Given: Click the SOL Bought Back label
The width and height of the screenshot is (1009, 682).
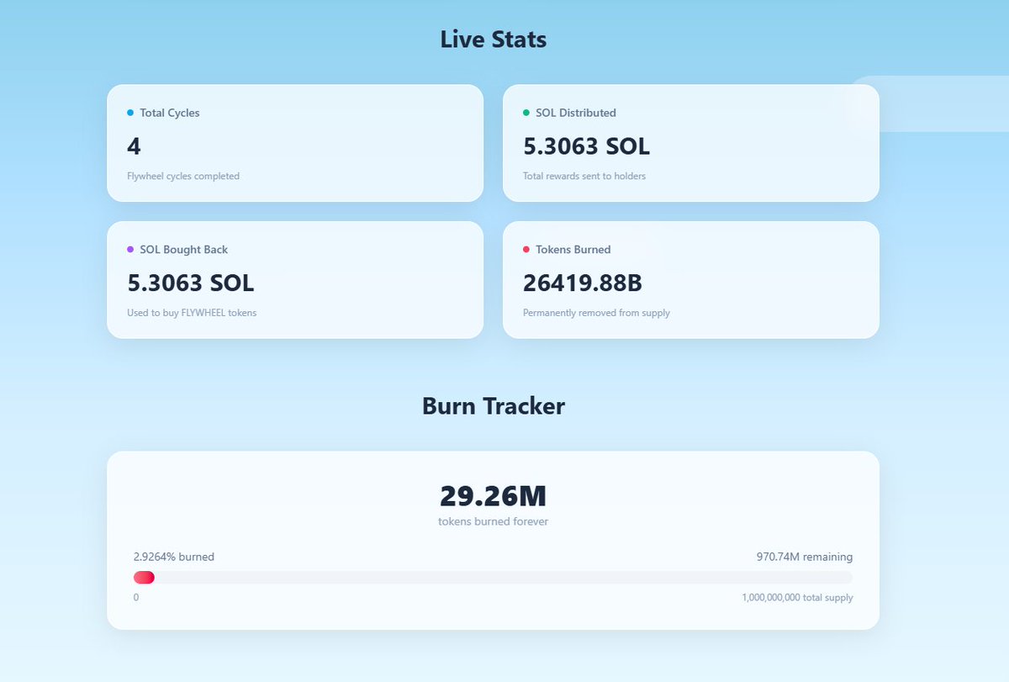Looking at the screenshot, I should 184,250.
